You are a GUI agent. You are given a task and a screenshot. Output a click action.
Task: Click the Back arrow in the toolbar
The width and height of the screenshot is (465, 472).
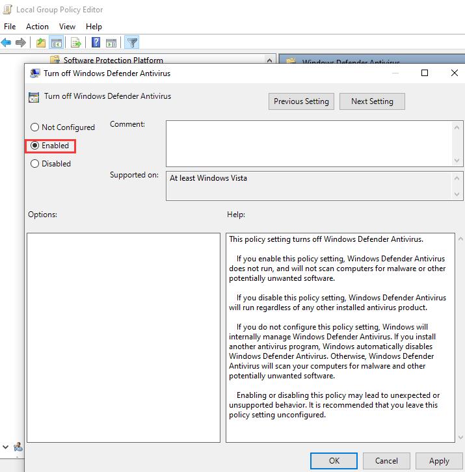pos(7,42)
